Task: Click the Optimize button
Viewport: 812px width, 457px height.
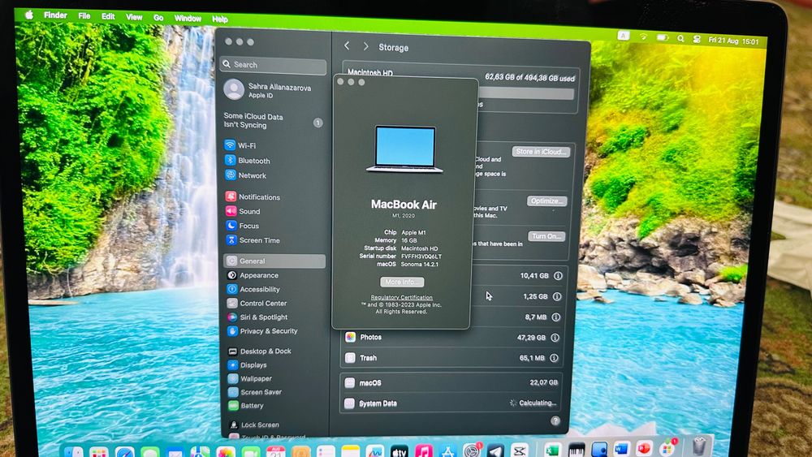Action: point(546,200)
